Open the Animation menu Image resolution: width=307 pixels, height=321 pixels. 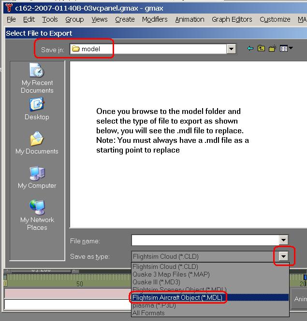pyautogui.click(x=190, y=19)
